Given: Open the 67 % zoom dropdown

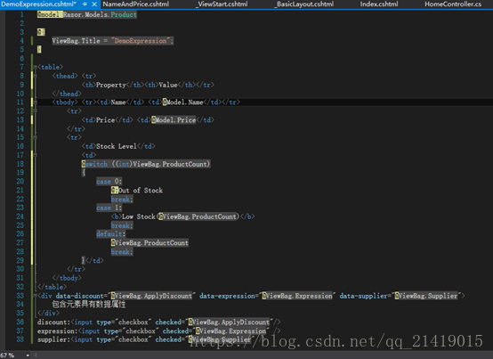Looking at the screenshot, I should click(x=28, y=355).
